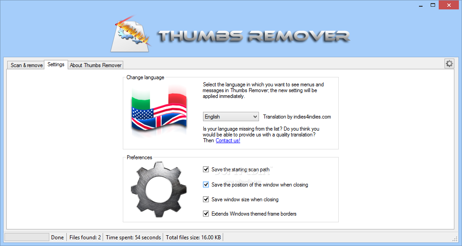The width and height of the screenshot is (462, 246).
Task: Maximize the Thumbs Remover window
Action: point(433,5)
